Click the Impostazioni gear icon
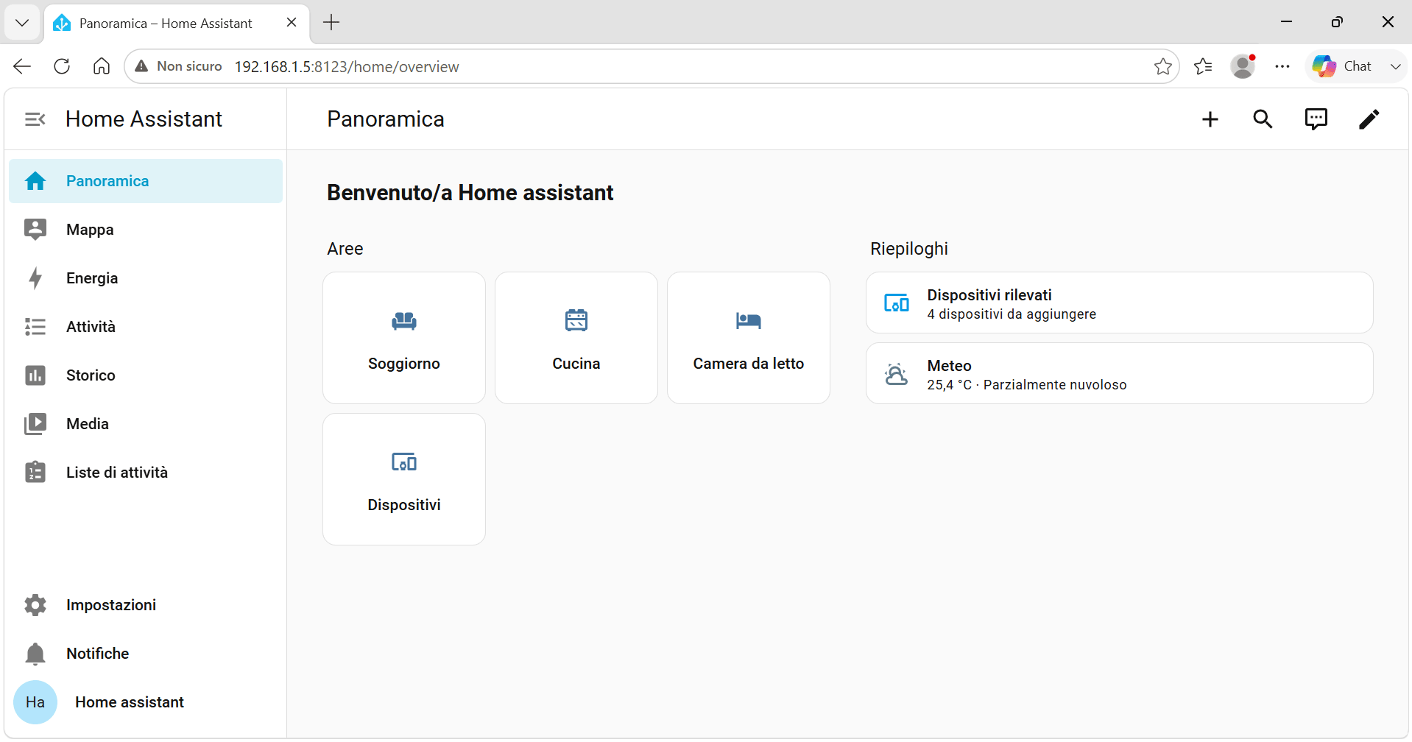The width and height of the screenshot is (1412, 742). click(35, 605)
